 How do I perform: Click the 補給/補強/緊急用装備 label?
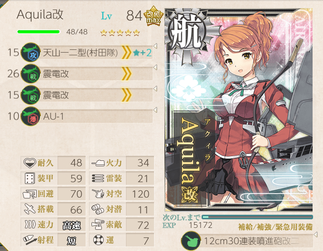click(275, 227)
